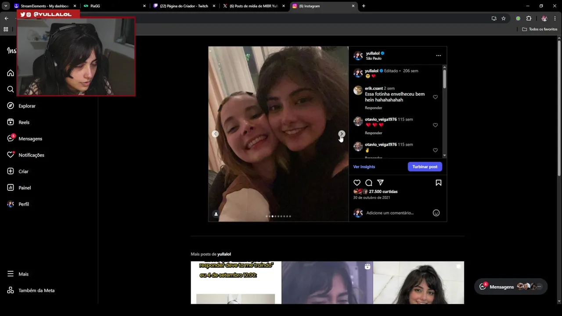Open the Mais hamburger menu
562x316 pixels.
pyautogui.click(x=11, y=274)
